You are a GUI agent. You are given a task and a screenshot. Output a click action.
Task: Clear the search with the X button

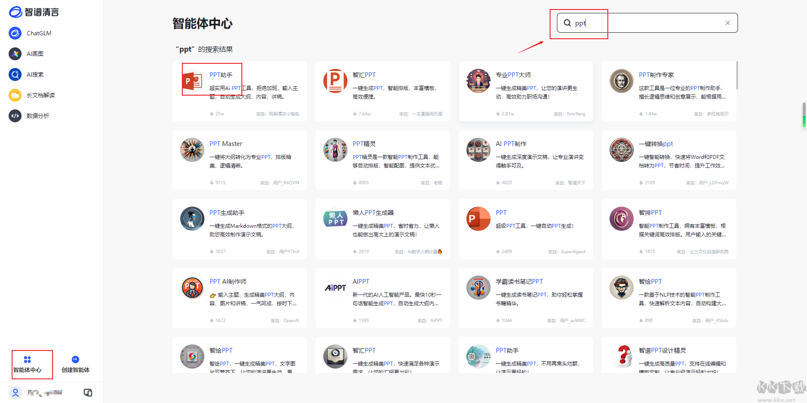pyautogui.click(x=728, y=22)
